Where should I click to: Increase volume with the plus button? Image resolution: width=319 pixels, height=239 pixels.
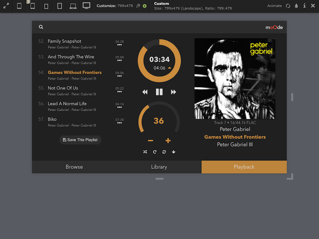[168, 141]
